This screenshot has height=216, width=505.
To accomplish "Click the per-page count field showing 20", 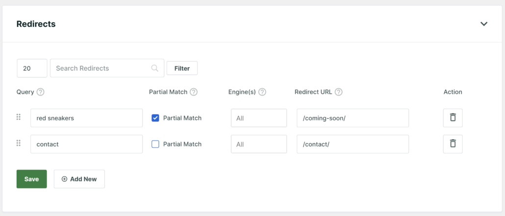I will (32, 68).
